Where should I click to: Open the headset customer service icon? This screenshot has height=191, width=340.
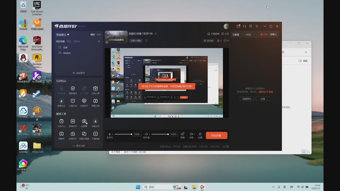click(244, 26)
